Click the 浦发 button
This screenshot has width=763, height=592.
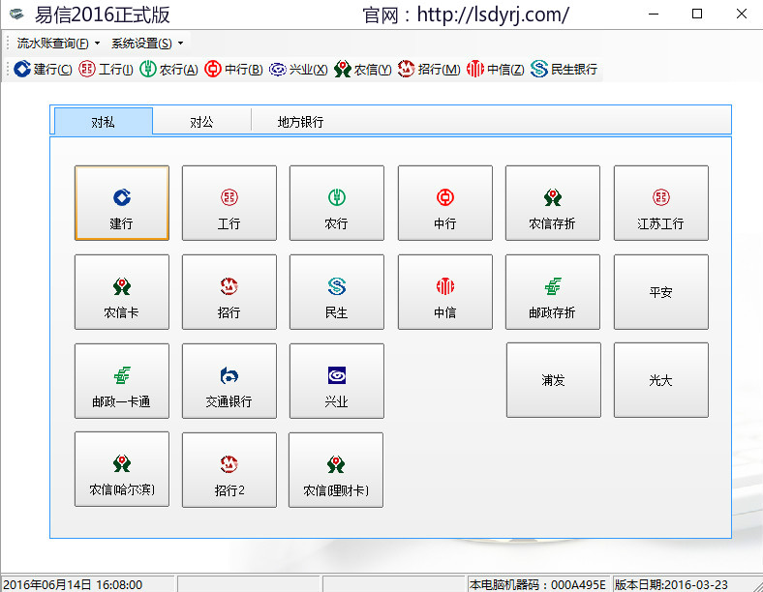tap(554, 380)
